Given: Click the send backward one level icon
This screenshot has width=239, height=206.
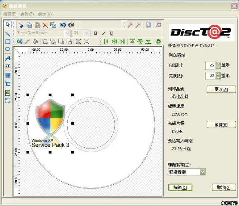Looking at the screenshot, I should (69, 41).
